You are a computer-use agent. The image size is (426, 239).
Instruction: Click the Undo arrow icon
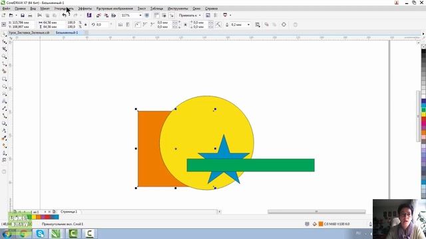(x=64, y=15)
